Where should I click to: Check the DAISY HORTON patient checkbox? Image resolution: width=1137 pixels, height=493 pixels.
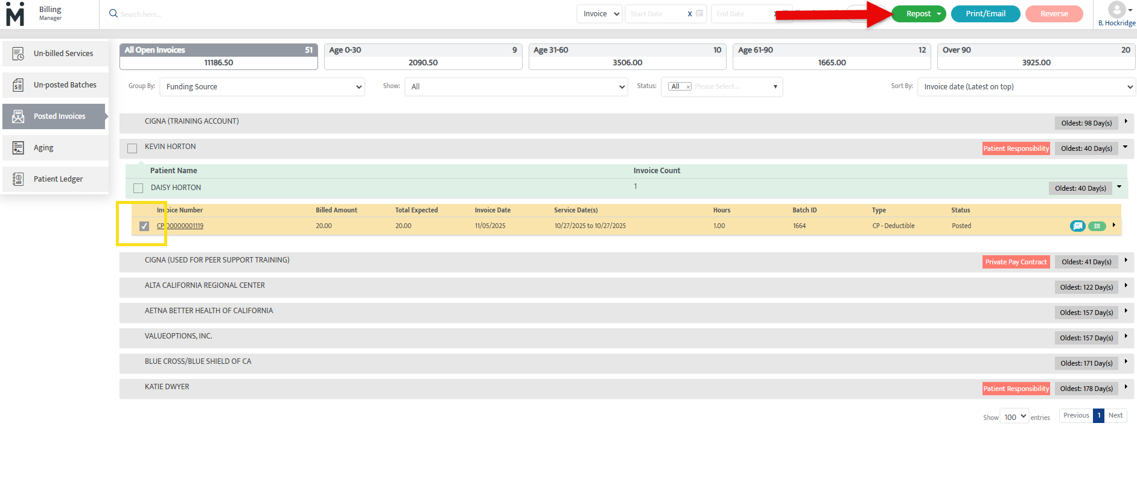tap(138, 188)
